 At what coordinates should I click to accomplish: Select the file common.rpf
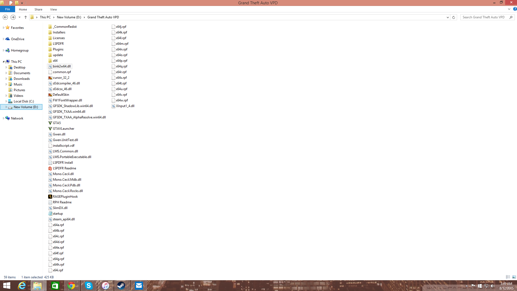[x=60, y=72]
